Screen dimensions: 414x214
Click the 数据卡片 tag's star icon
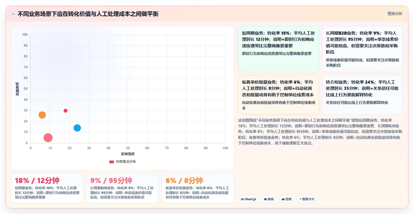[300, 199]
